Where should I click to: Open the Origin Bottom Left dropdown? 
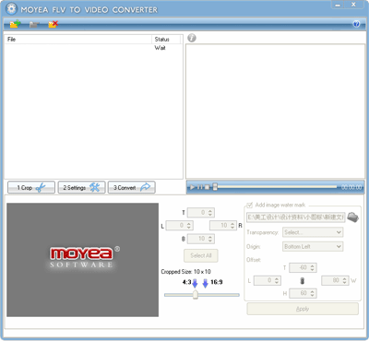click(313, 246)
